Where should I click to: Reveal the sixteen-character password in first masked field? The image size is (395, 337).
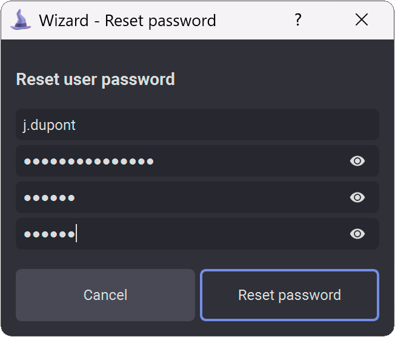(357, 161)
